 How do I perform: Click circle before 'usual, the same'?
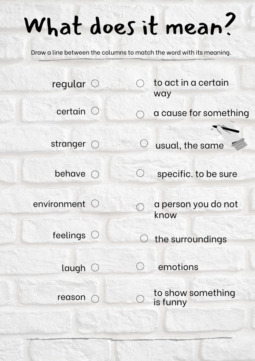(x=144, y=143)
